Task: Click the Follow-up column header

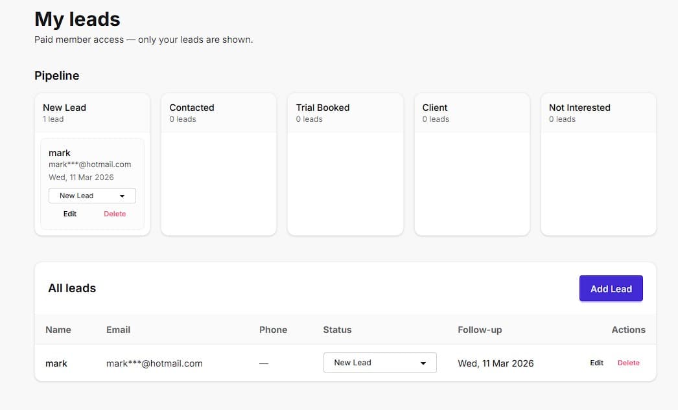Action: (479, 330)
